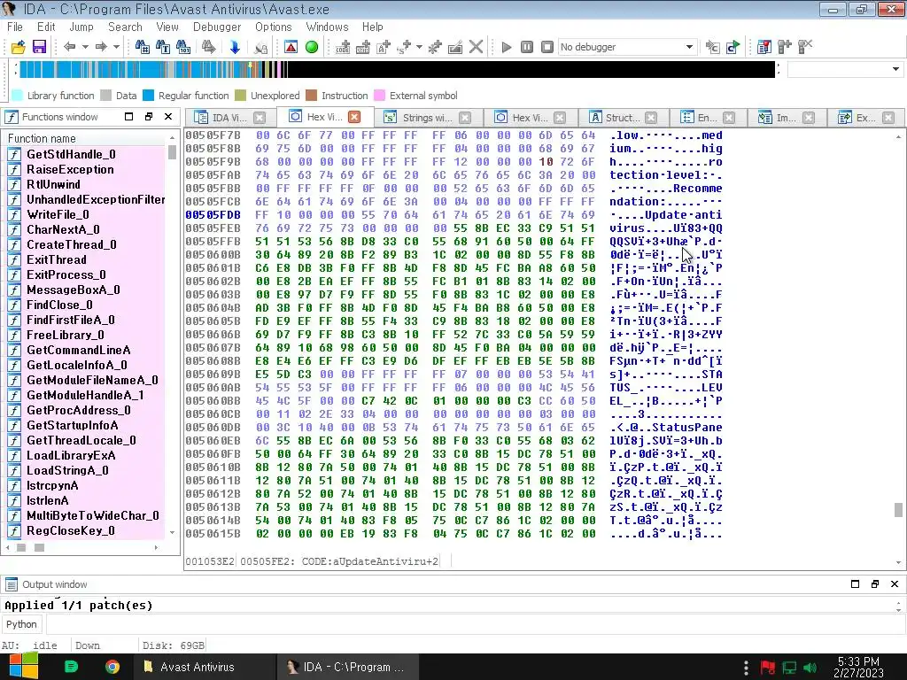Open the Options menu
Viewport: 907px width, 680px height.
274,27
